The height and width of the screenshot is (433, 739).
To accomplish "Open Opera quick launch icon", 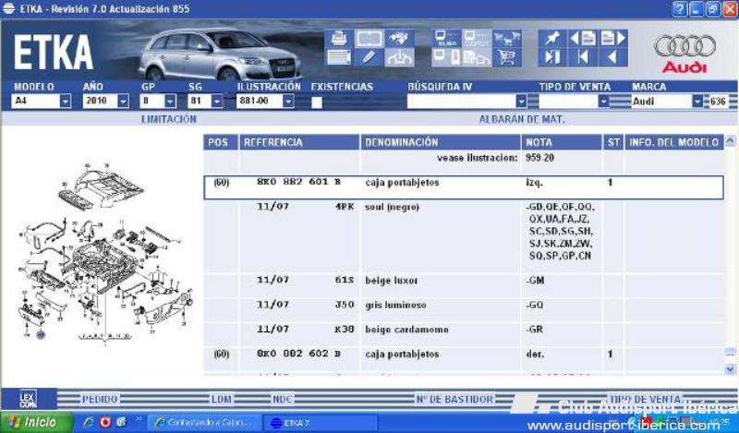I will (x=105, y=422).
